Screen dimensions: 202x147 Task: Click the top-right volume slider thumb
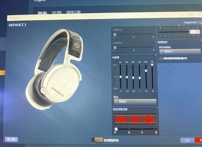(195, 32)
